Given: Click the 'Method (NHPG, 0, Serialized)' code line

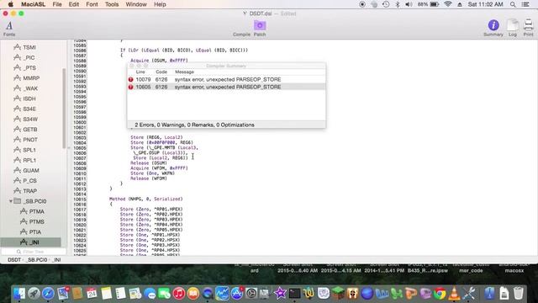Looking at the screenshot, I should 145,199.
